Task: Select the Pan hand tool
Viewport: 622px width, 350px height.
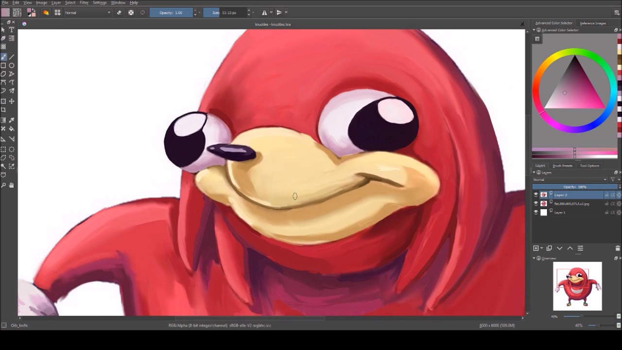Action: click(x=12, y=185)
